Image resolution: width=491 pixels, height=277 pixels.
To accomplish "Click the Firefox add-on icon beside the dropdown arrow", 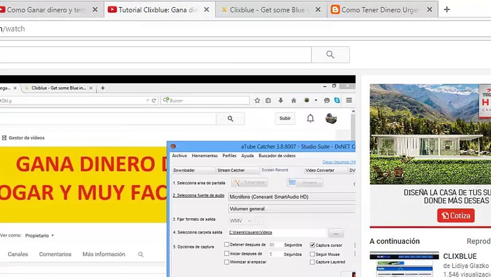I will point(306,100).
